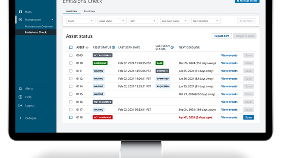Check the box for asset 0115
Image resolution: width=281 pixels, height=158 pixels.
tap(71, 94)
